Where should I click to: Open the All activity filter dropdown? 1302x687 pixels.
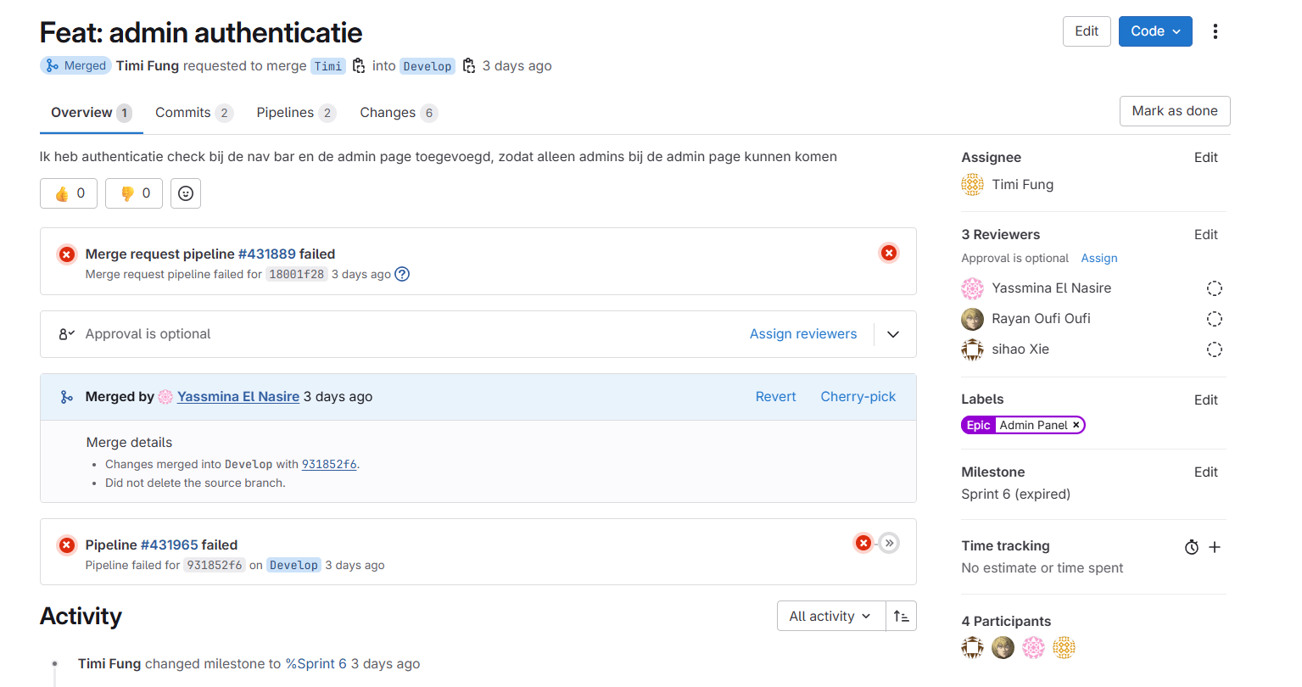click(x=830, y=616)
